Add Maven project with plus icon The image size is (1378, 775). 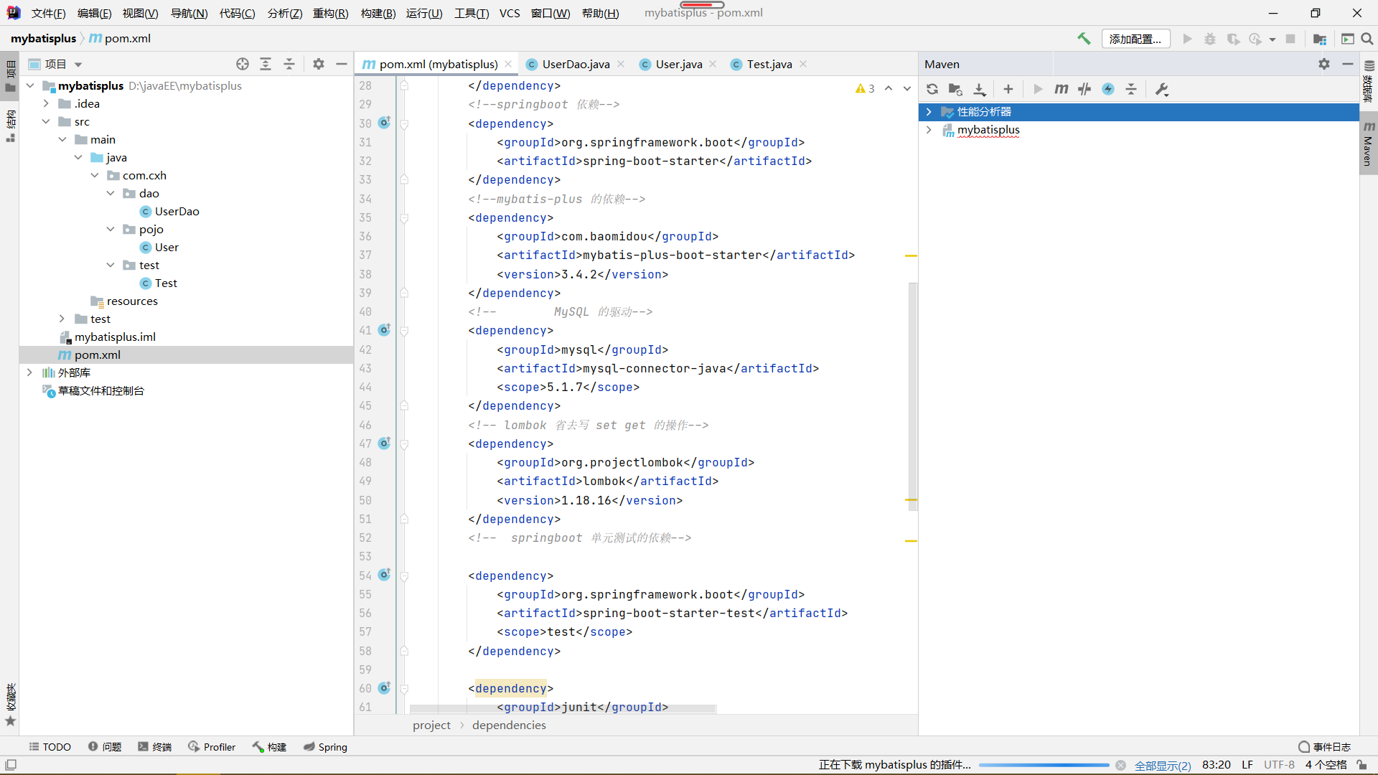coord(1008,89)
